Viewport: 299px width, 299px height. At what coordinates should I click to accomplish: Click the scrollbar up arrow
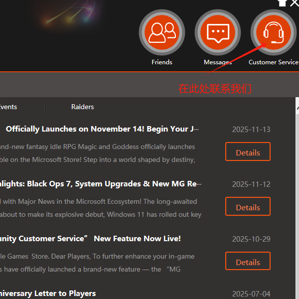297,107
